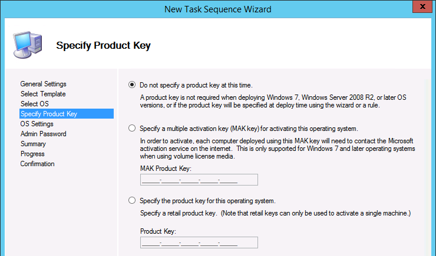Choose the multiple activation key (MAK) option
Image resolution: width=436 pixels, height=256 pixels.
(132, 128)
